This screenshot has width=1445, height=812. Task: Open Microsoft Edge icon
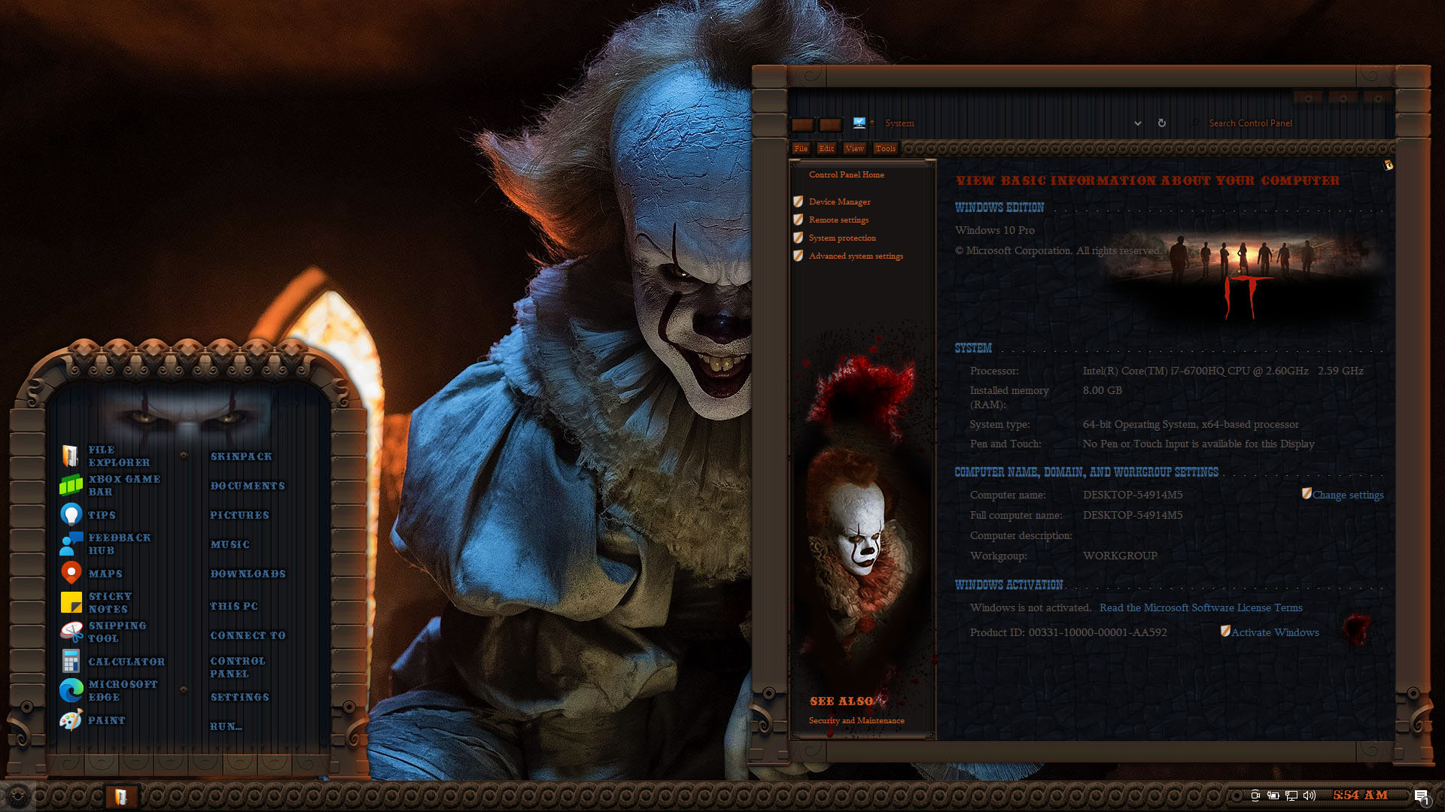[71, 690]
